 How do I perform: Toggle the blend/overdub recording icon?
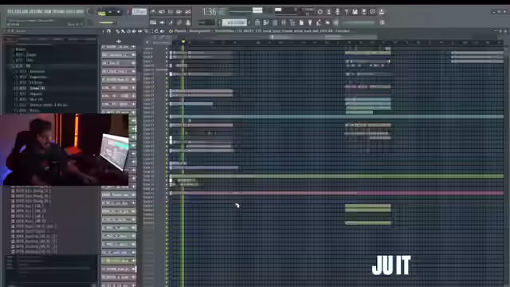(179, 12)
